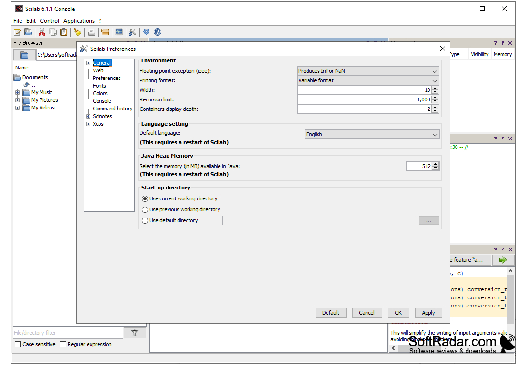527x366 pixels.
Task: Select Web in preferences tree
Action: click(x=98, y=70)
